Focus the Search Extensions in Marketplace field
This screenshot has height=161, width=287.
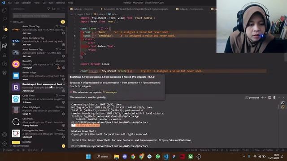tap(39, 16)
